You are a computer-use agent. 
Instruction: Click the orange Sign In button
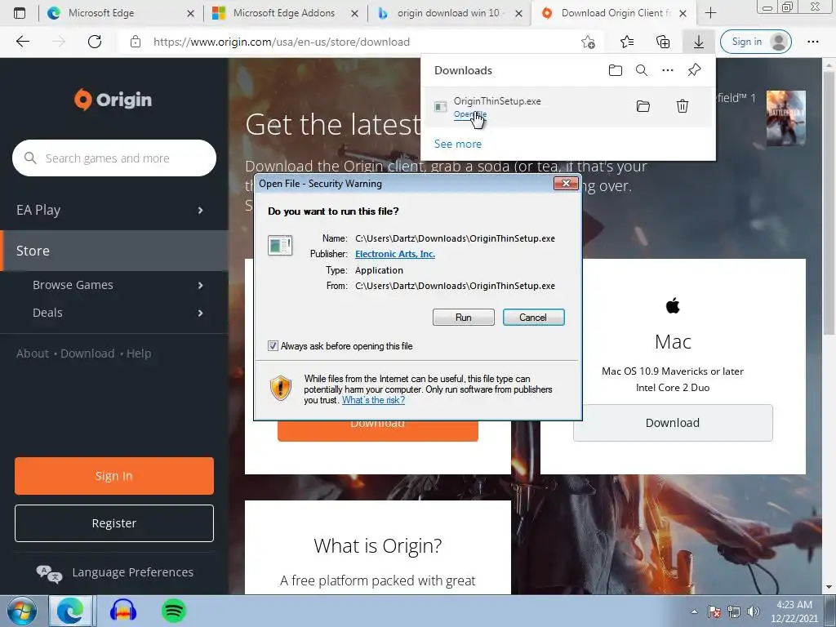pyautogui.click(x=114, y=476)
